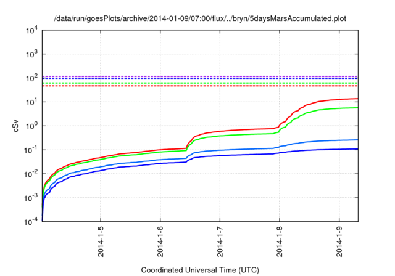Click the Coordinated Universal Time (UTC) label

tap(200, 270)
